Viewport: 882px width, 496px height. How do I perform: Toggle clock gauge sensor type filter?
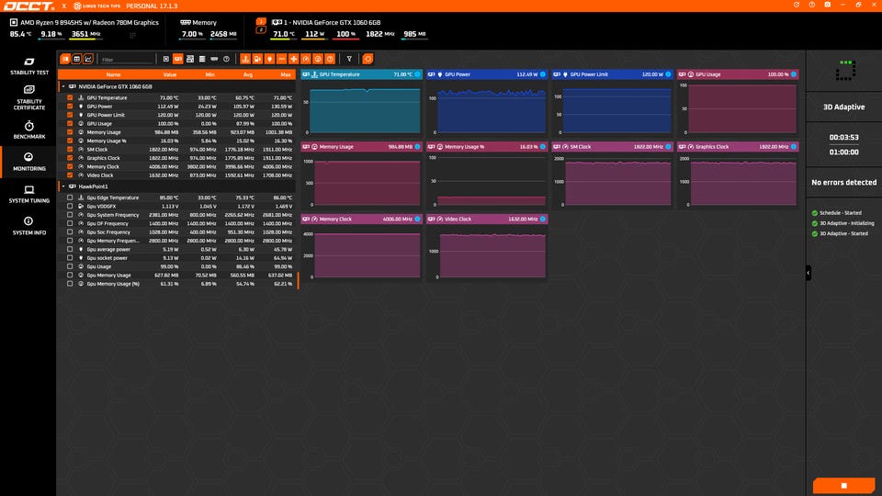pos(306,59)
